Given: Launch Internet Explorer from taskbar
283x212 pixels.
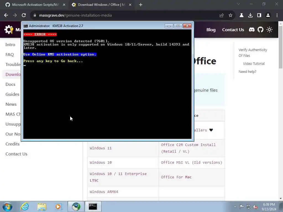Looking at the screenshot, I should [25, 206].
